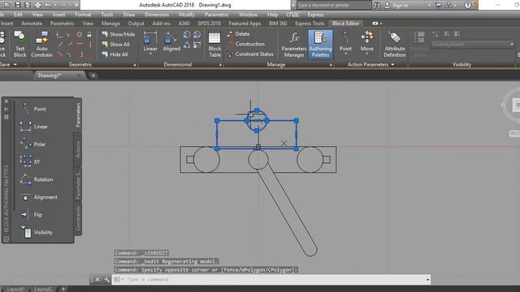Open Autodesk App Store cart icon
Viewport: 520px width, 292px height.
point(438,5)
